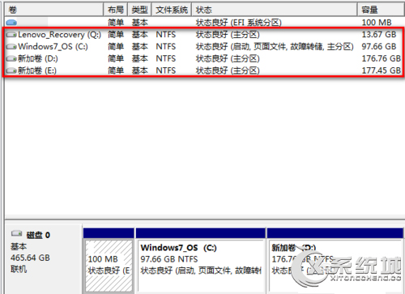This screenshot has width=405, height=294.
Task: Select the 新加卷 (E:) volume name
Action: tap(37, 70)
